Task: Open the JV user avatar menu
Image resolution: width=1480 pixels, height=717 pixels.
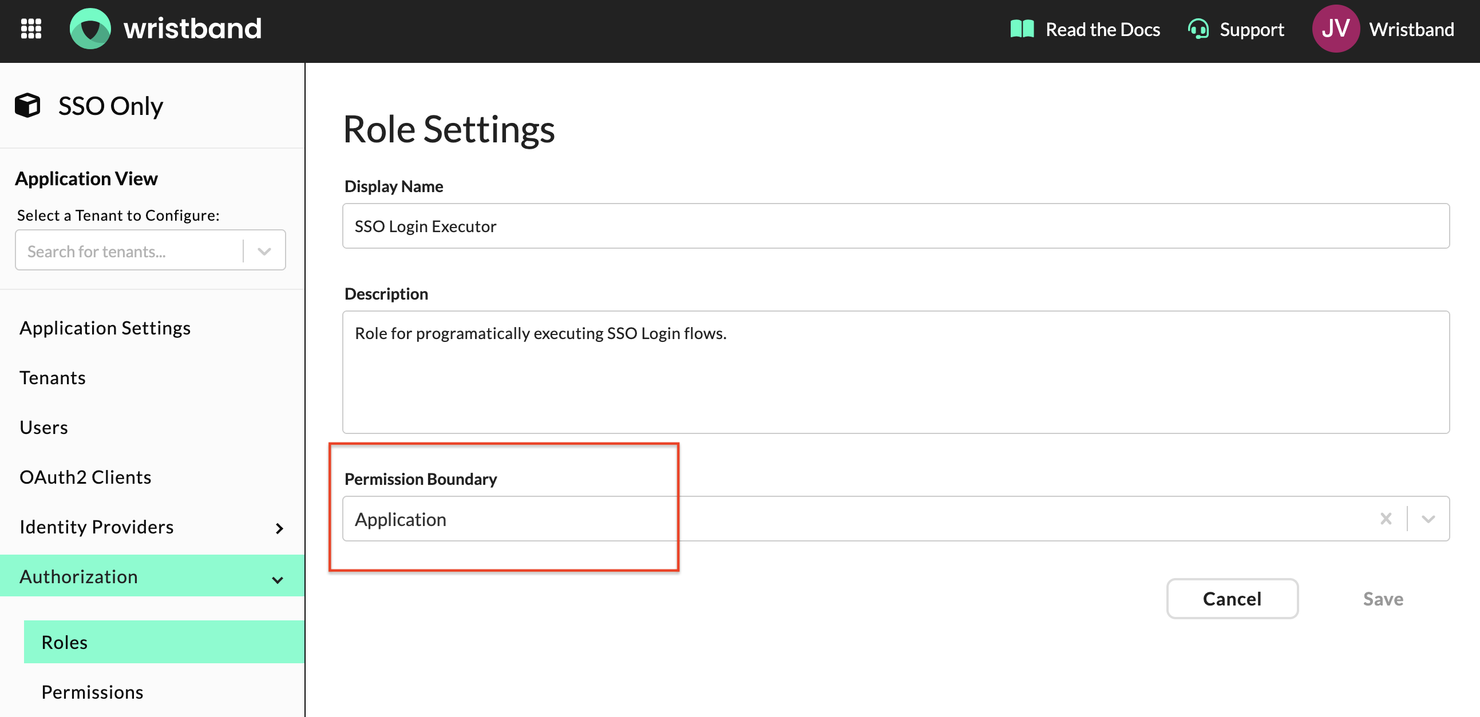Action: pyautogui.click(x=1335, y=29)
